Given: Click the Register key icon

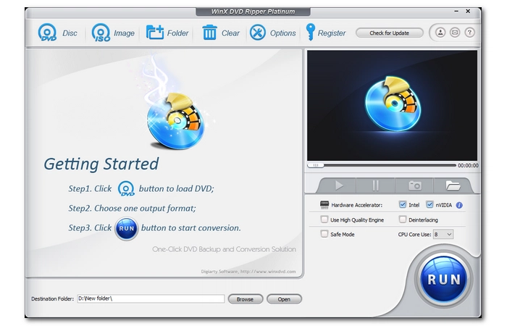Looking at the screenshot, I should pyautogui.click(x=310, y=32).
